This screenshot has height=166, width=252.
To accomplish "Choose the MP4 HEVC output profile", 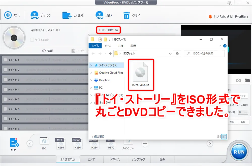I will [111, 144].
